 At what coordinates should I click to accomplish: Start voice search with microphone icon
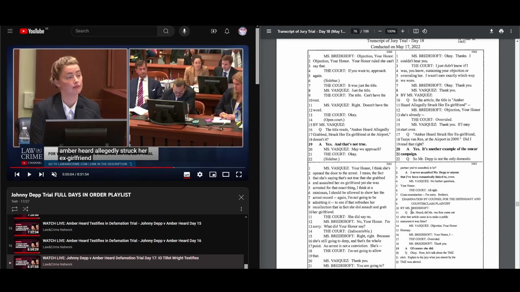[x=184, y=31]
